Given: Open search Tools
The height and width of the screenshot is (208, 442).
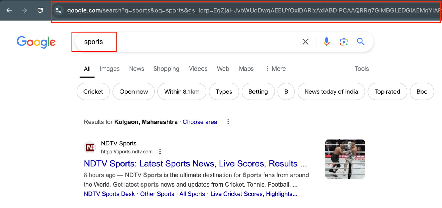Looking at the screenshot, I should [x=362, y=69].
